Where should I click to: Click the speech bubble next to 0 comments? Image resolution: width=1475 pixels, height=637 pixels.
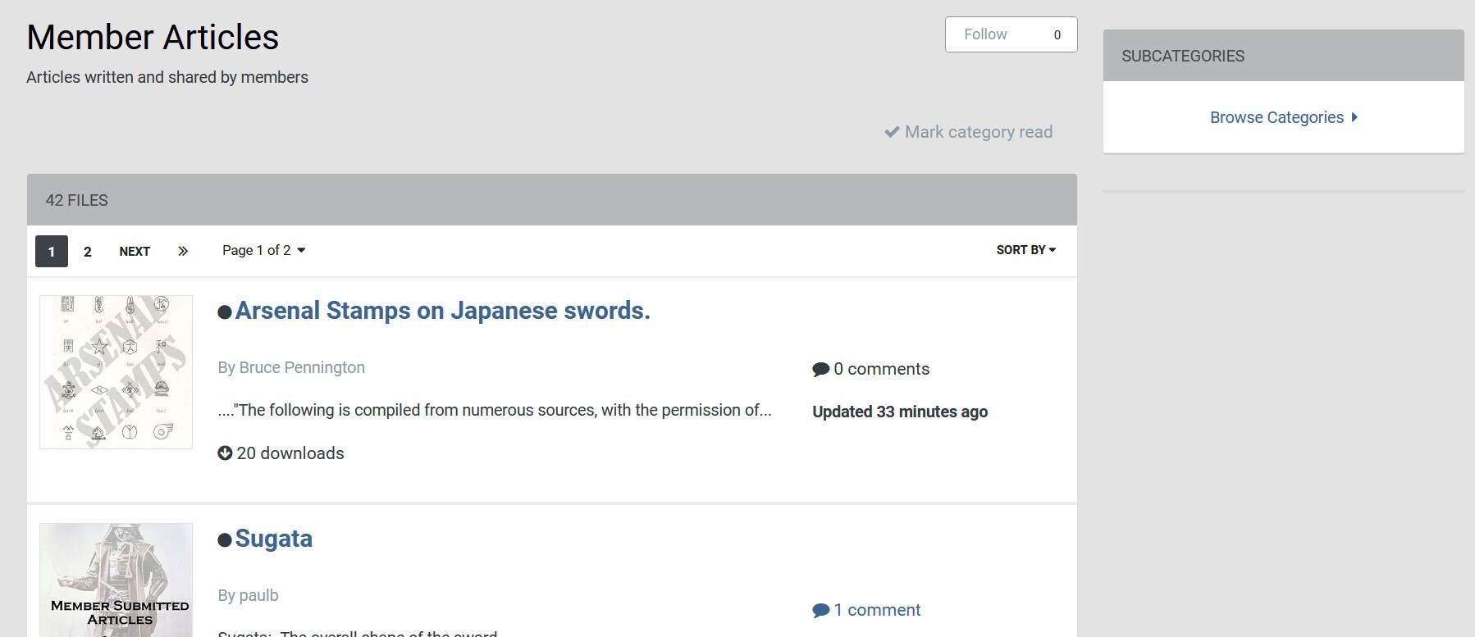tap(820, 370)
